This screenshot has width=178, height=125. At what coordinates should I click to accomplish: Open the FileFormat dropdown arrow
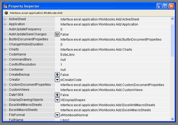(57, 115)
